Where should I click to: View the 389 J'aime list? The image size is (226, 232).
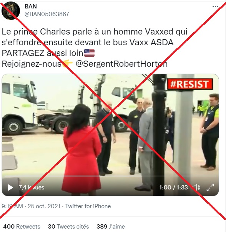[x=111, y=227]
